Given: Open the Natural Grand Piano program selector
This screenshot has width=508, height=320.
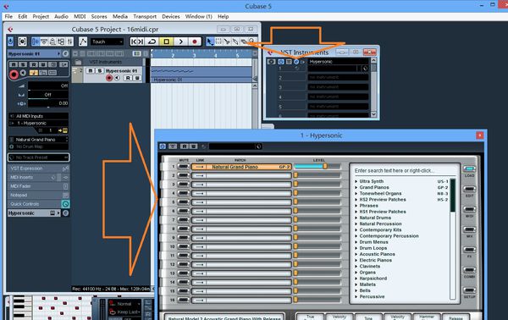Looking at the screenshot, I should click(x=38, y=140).
